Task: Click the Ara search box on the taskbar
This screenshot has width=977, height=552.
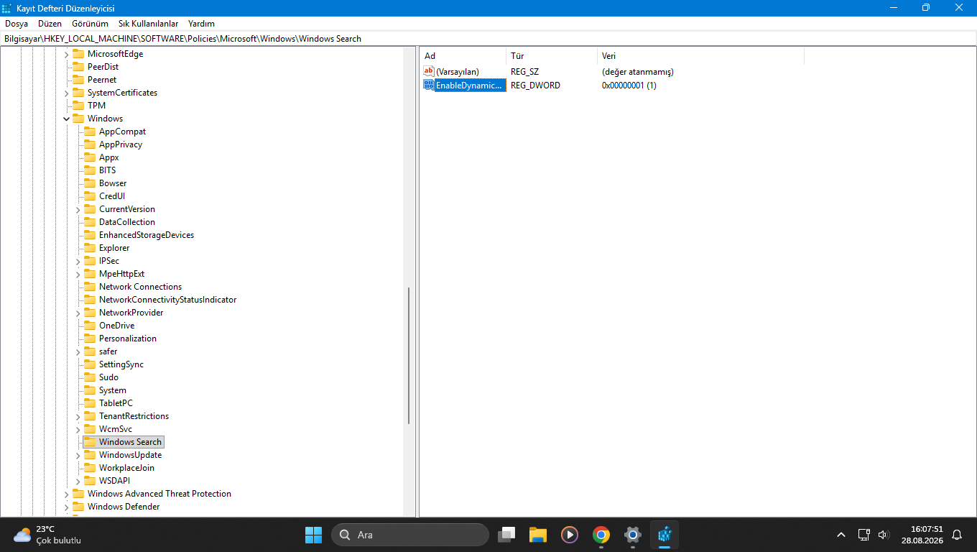Action: (x=409, y=535)
